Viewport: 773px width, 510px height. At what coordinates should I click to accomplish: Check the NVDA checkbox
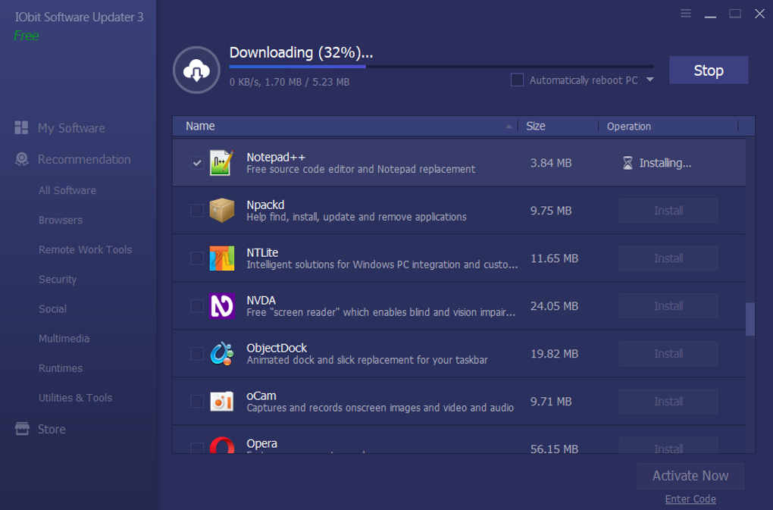[197, 306]
